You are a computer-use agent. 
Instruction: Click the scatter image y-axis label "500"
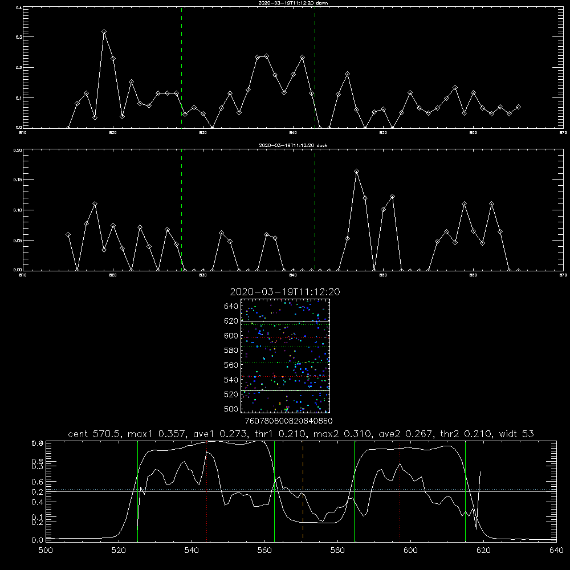point(231,409)
